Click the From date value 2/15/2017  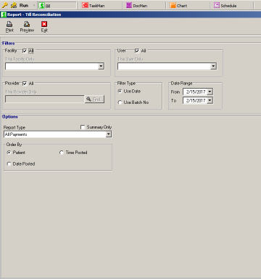click(x=196, y=92)
